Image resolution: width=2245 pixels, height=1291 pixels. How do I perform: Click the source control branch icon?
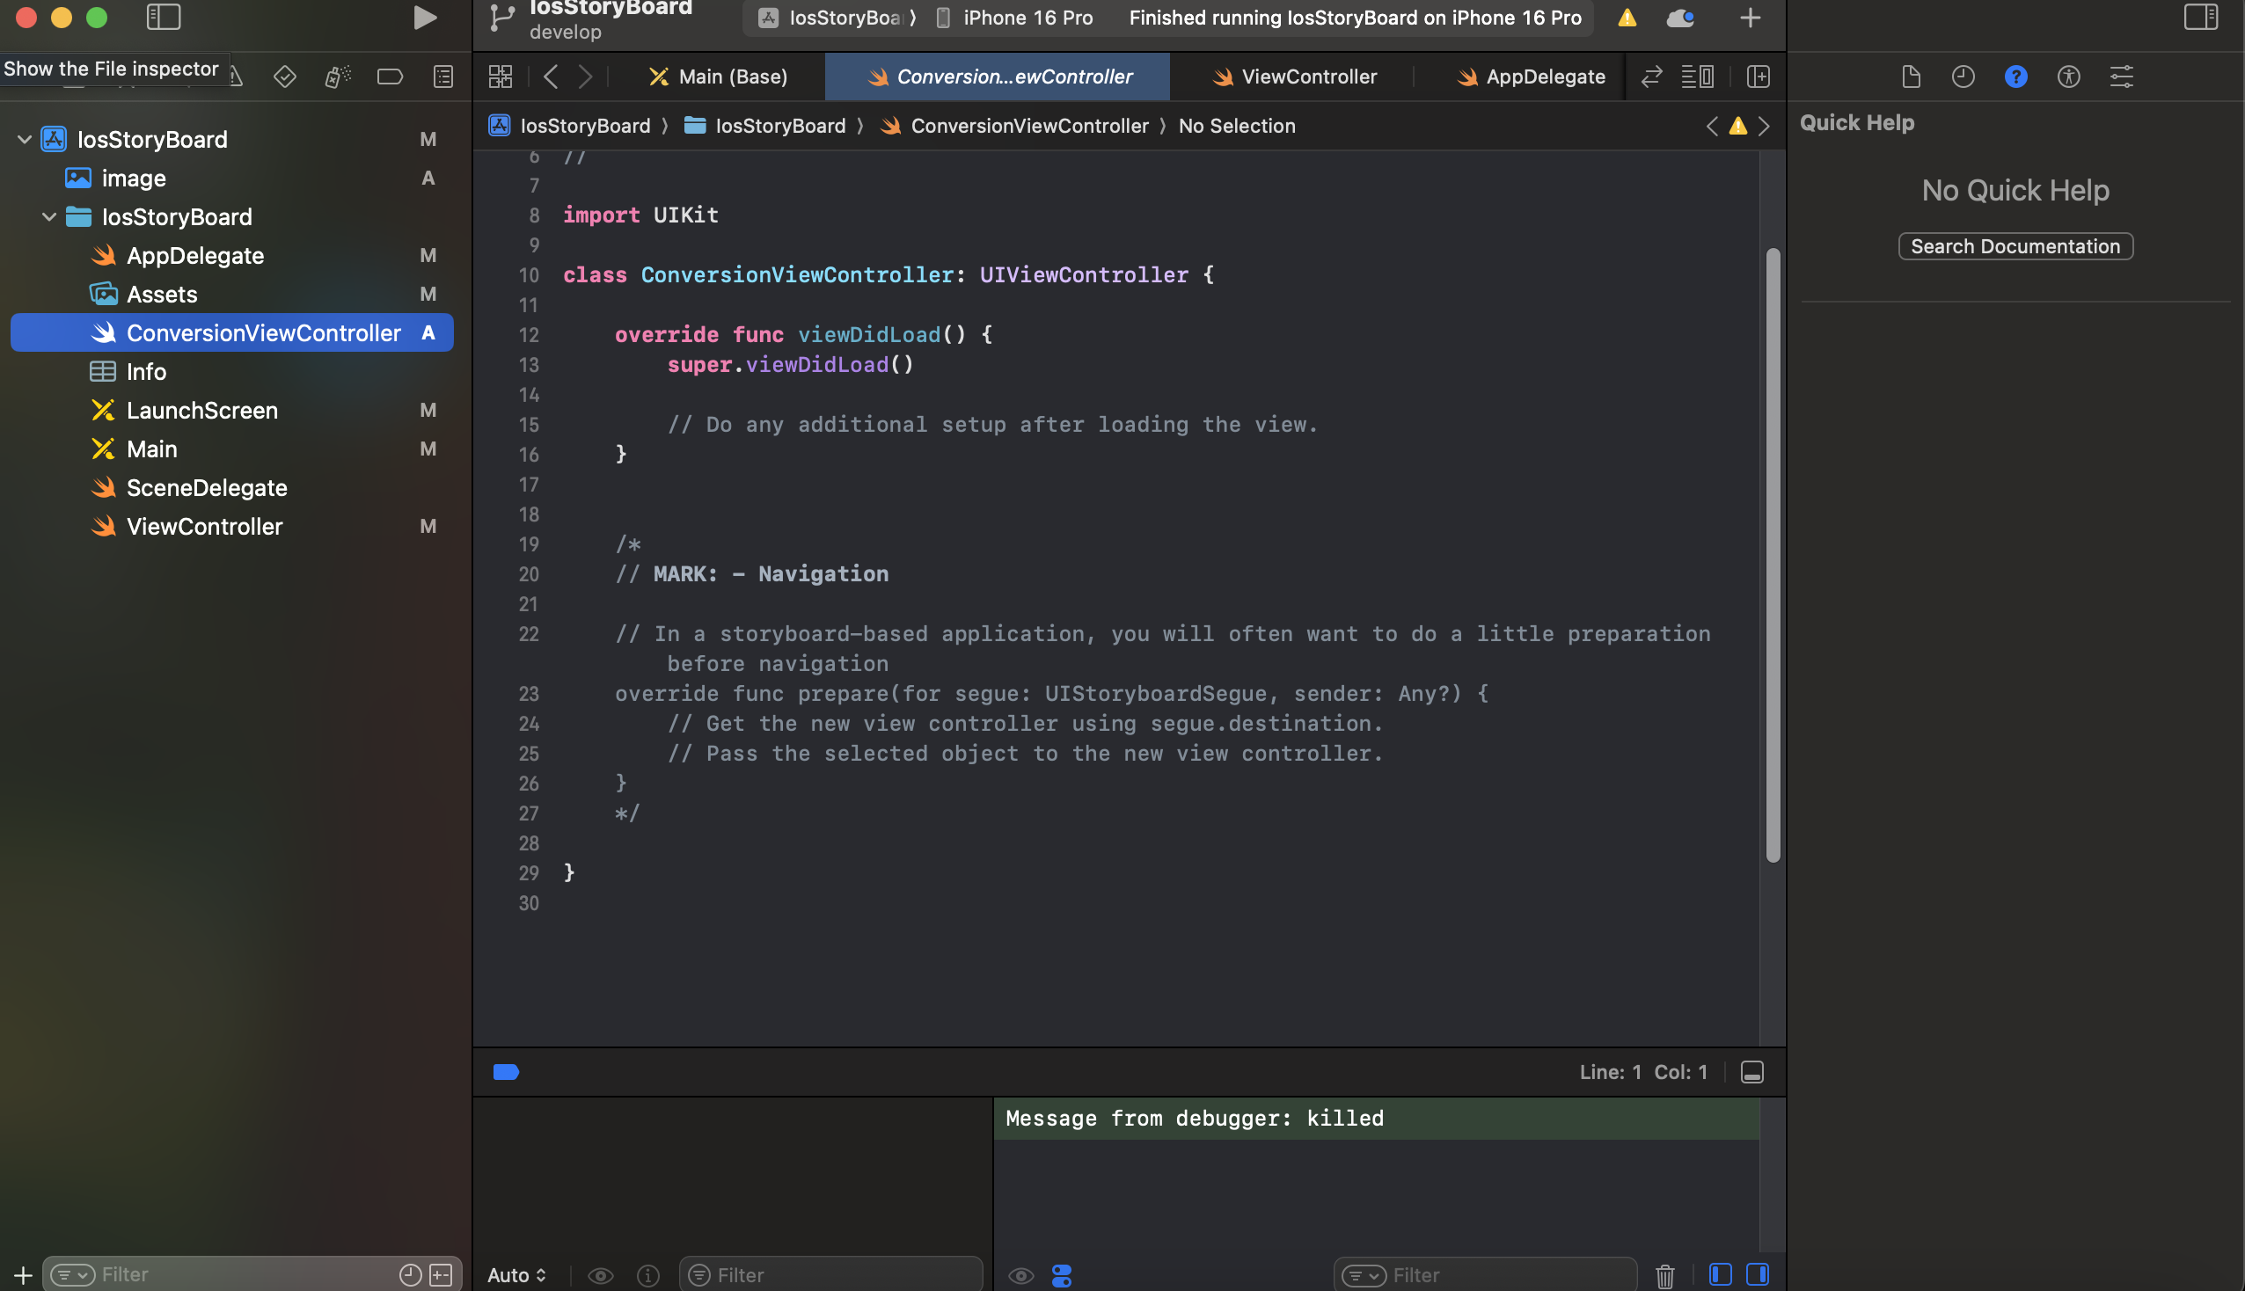pos(501,18)
